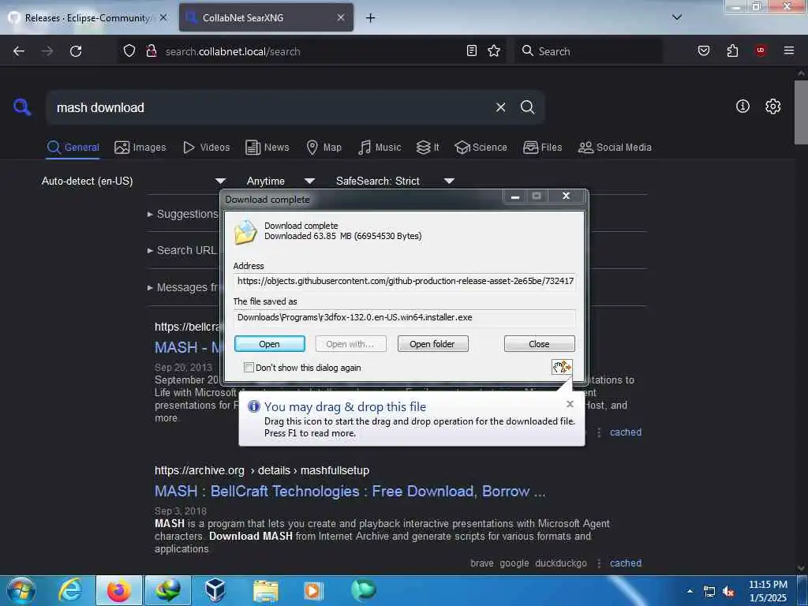Select the General search category

coord(73,148)
